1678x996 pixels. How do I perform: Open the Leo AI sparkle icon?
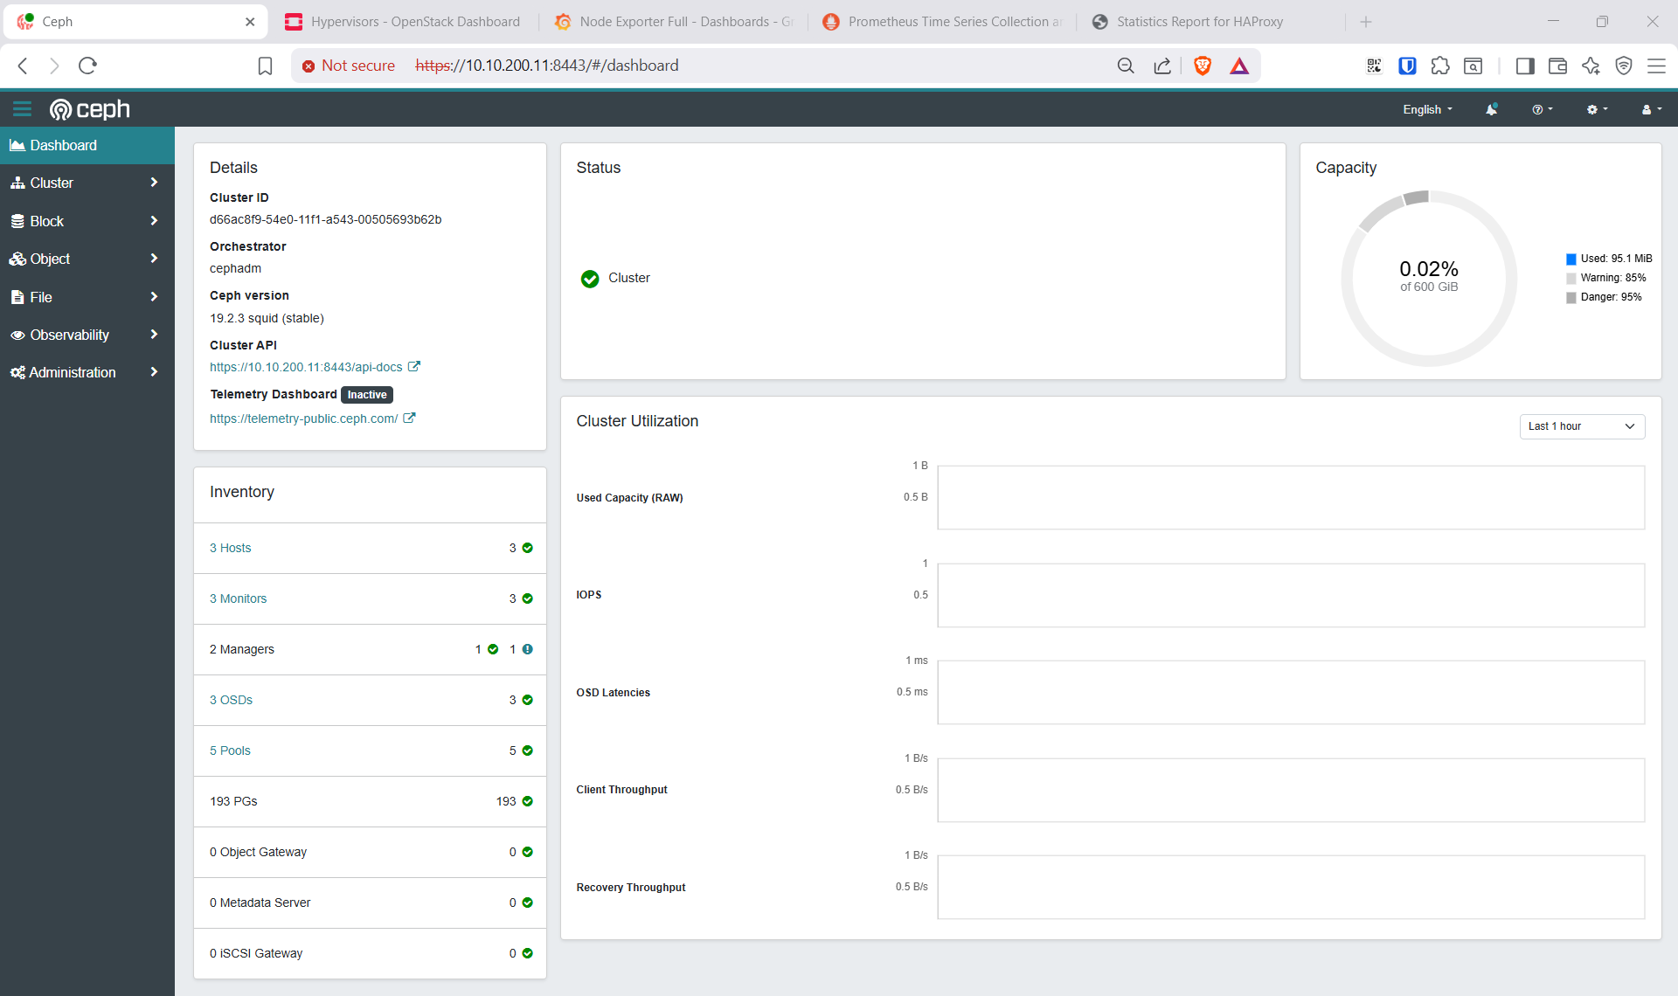(1591, 66)
